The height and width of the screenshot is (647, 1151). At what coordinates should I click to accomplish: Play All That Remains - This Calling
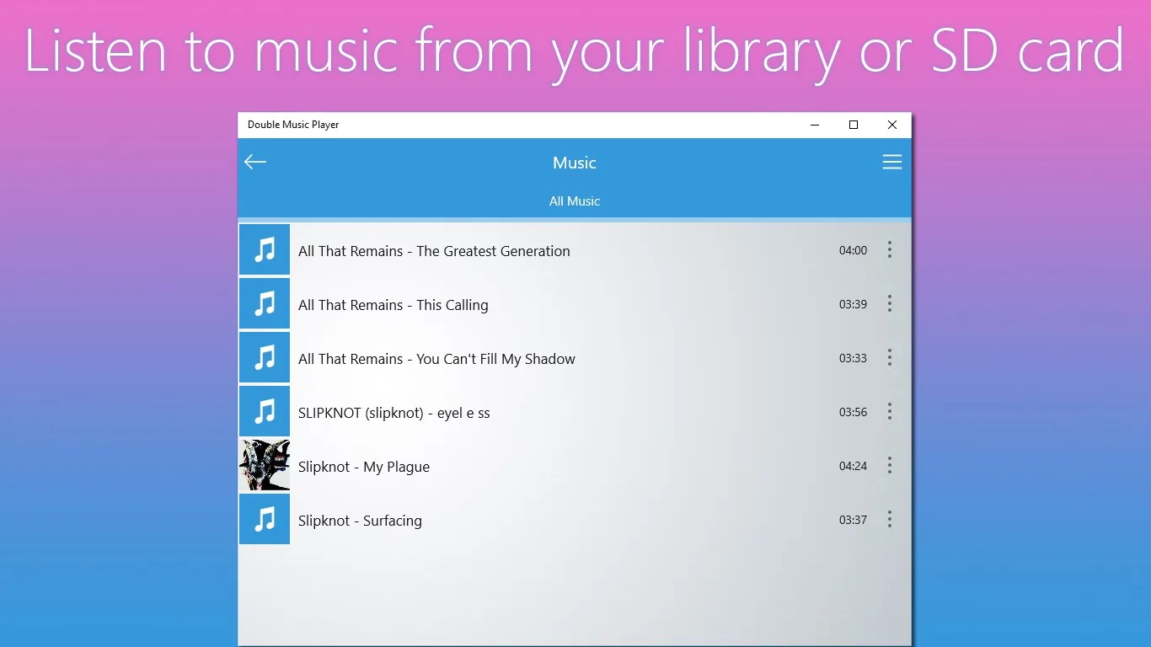point(393,305)
